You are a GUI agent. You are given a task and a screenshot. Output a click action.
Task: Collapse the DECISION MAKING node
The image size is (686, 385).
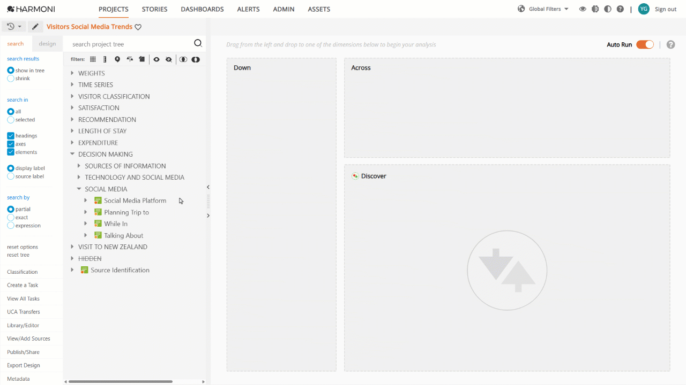[72, 154]
